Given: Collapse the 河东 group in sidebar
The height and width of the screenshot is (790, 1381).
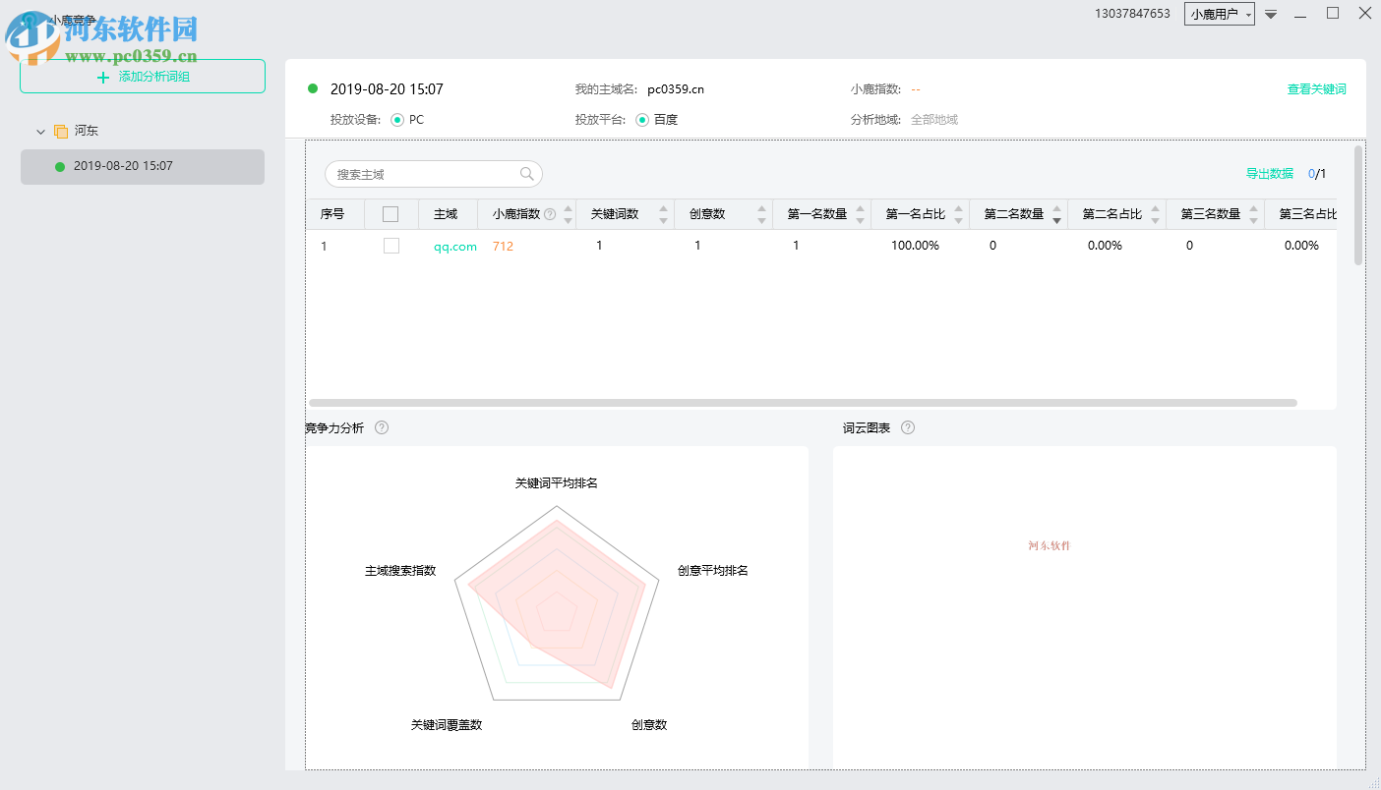Looking at the screenshot, I should (x=39, y=130).
